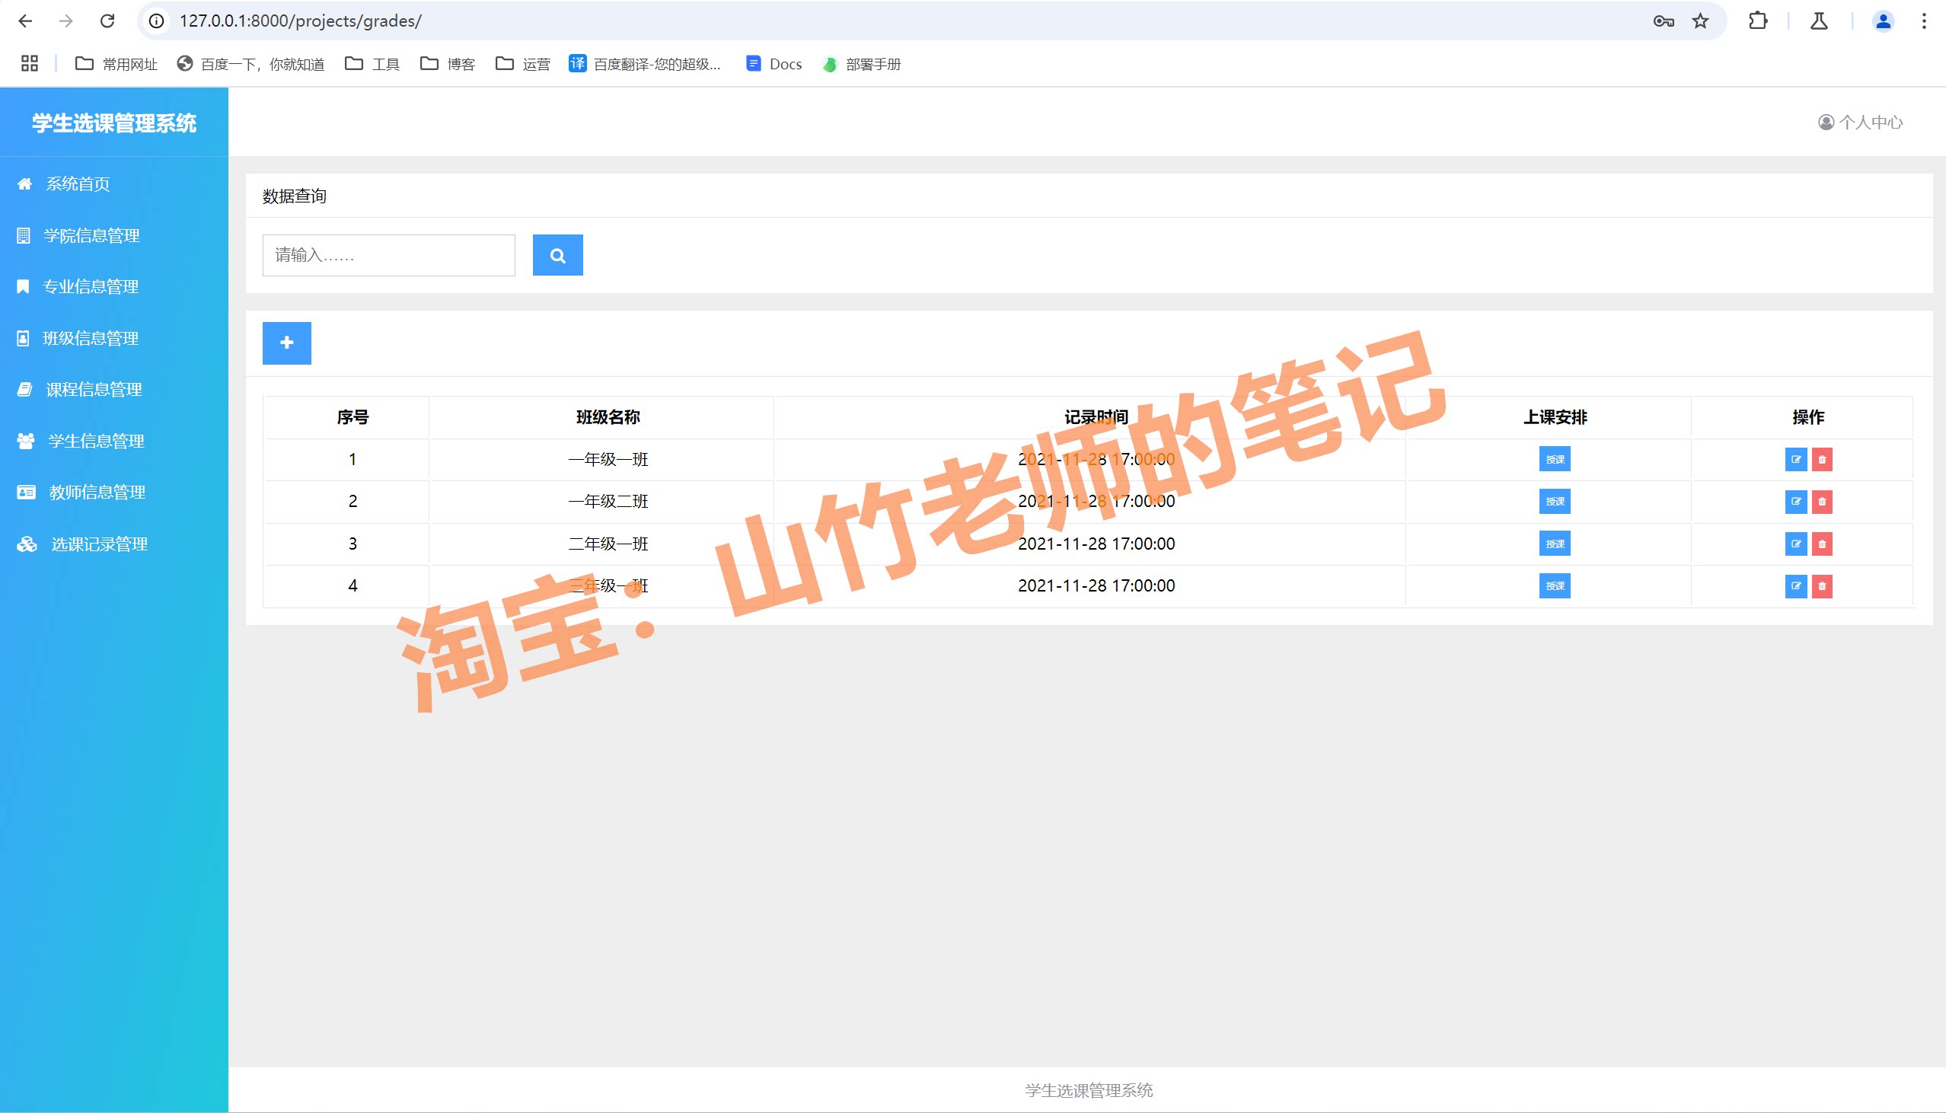
Task: Open browser extensions puzzle icon
Action: pyautogui.click(x=1757, y=21)
